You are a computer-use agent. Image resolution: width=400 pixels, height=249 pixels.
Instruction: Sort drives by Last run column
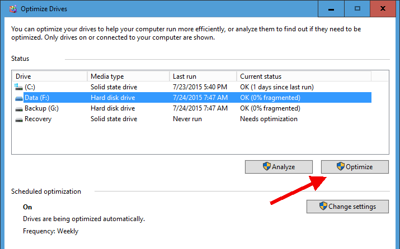click(x=203, y=76)
